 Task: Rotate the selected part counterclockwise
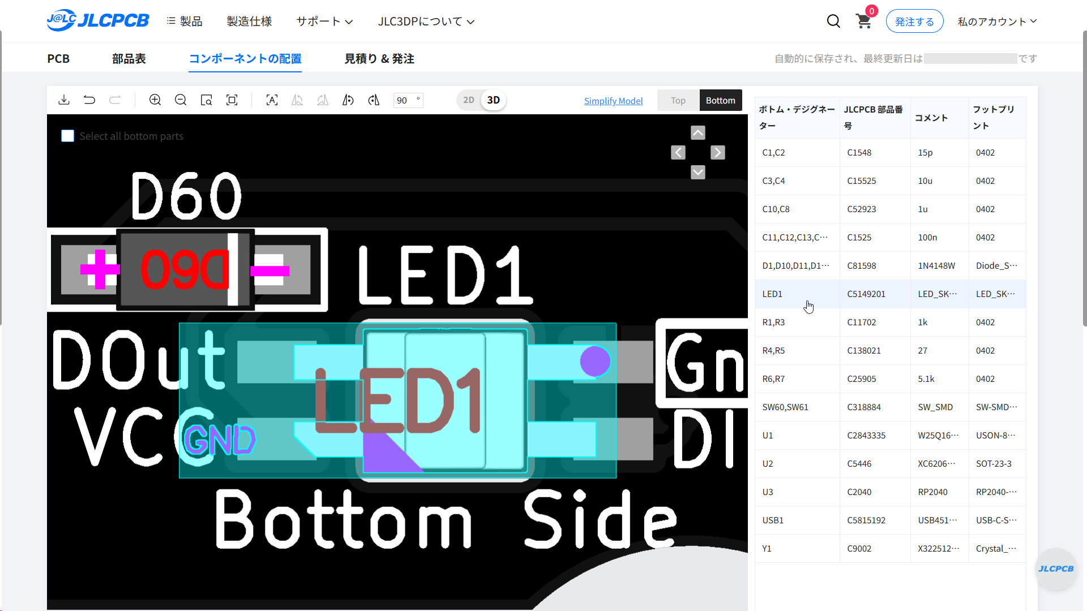click(x=348, y=100)
